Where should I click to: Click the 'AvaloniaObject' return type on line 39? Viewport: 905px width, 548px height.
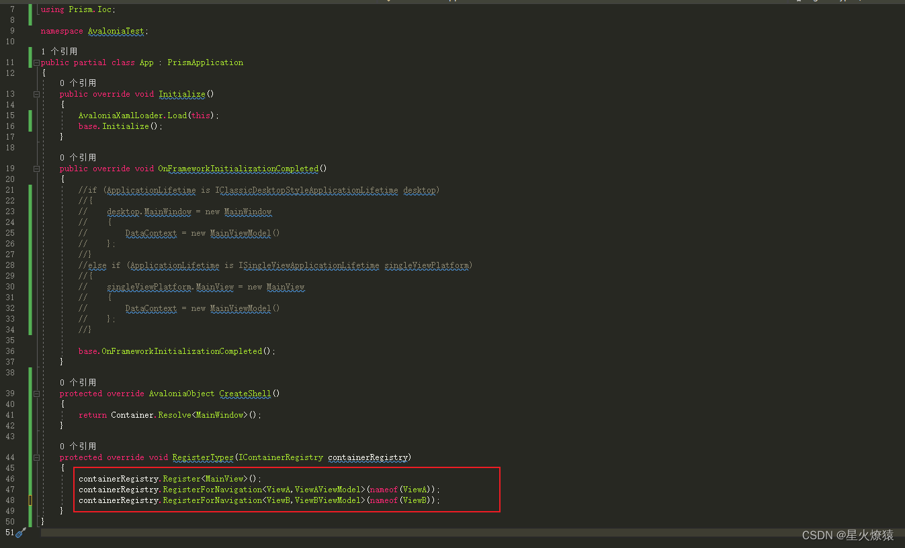182,394
